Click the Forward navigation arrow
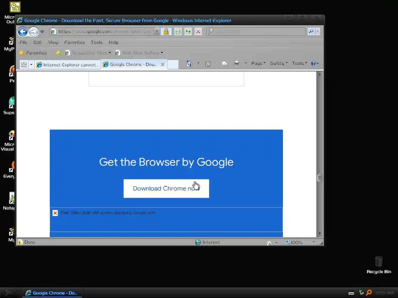The image size is (398, 298). coord(33,32)
